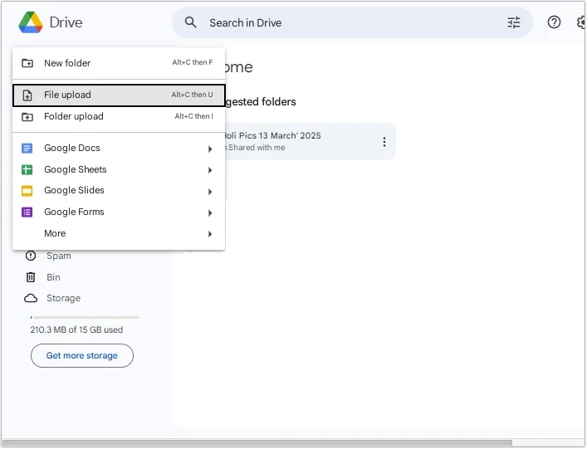The image size is (587, 449).
Task: Click the green Google Sheets icon
Action: pos(27,170)
